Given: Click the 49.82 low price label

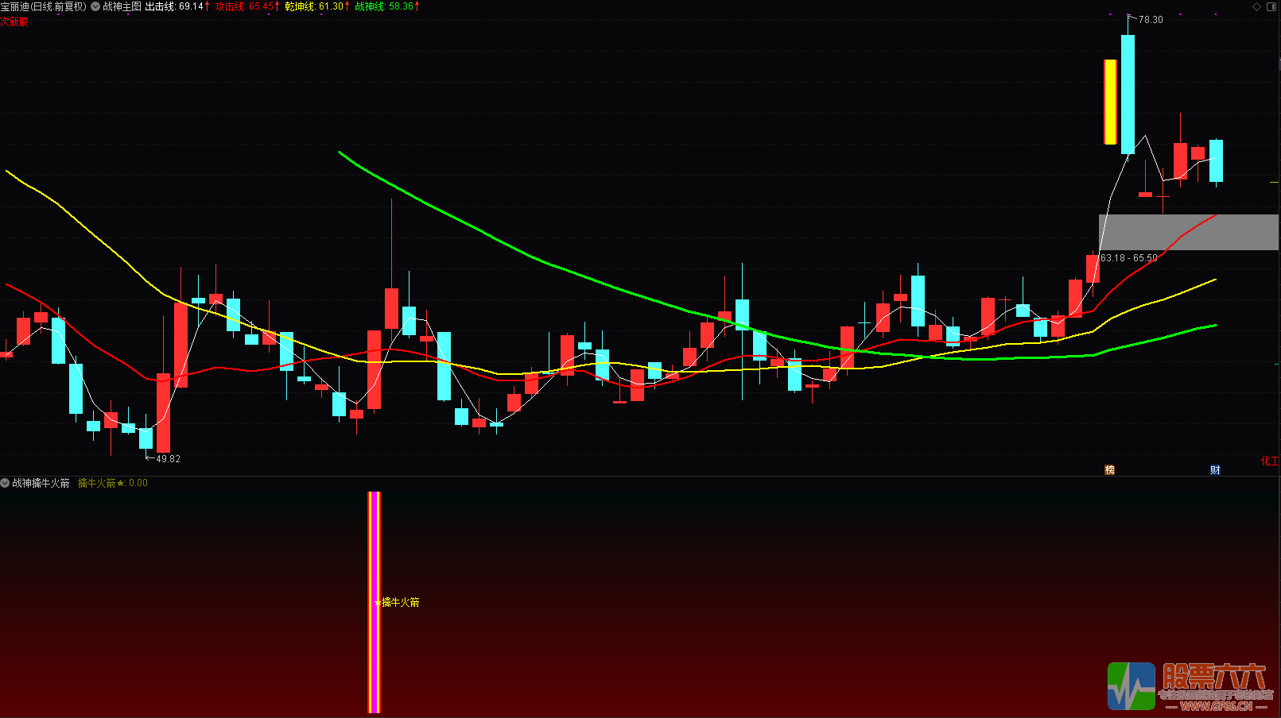Looking at the screenshot, I should tap(168, 459).
